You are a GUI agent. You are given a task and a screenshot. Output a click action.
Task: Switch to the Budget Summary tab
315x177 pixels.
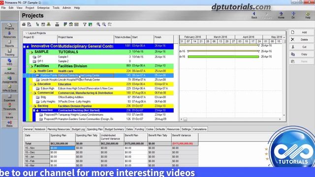(x=114, y=129)
